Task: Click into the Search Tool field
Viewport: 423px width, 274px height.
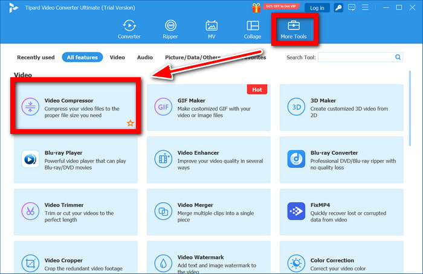Action: click(x=355, y=57)
